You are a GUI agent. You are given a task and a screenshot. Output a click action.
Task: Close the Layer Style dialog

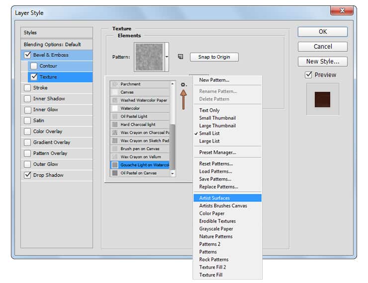(342, 10)
